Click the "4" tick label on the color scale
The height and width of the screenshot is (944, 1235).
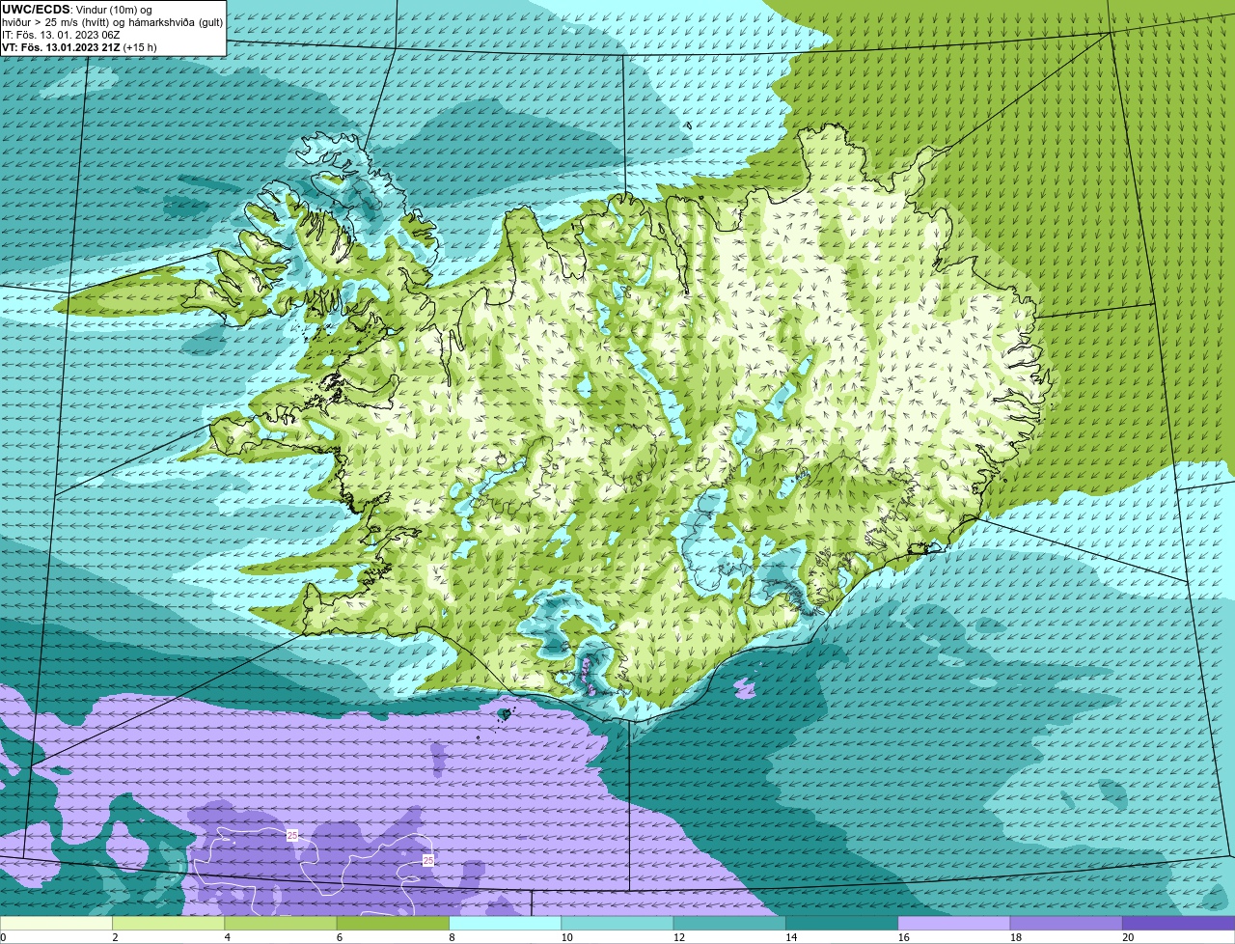coord(227,937)
